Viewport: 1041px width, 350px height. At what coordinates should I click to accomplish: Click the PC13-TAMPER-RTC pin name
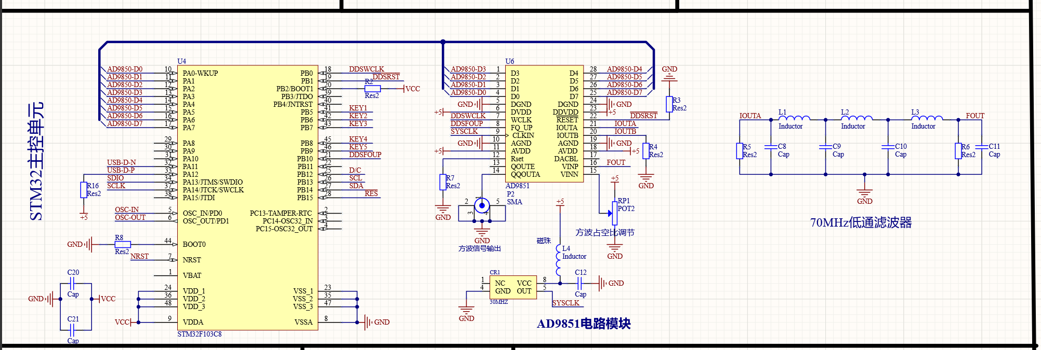click(281, 213)
